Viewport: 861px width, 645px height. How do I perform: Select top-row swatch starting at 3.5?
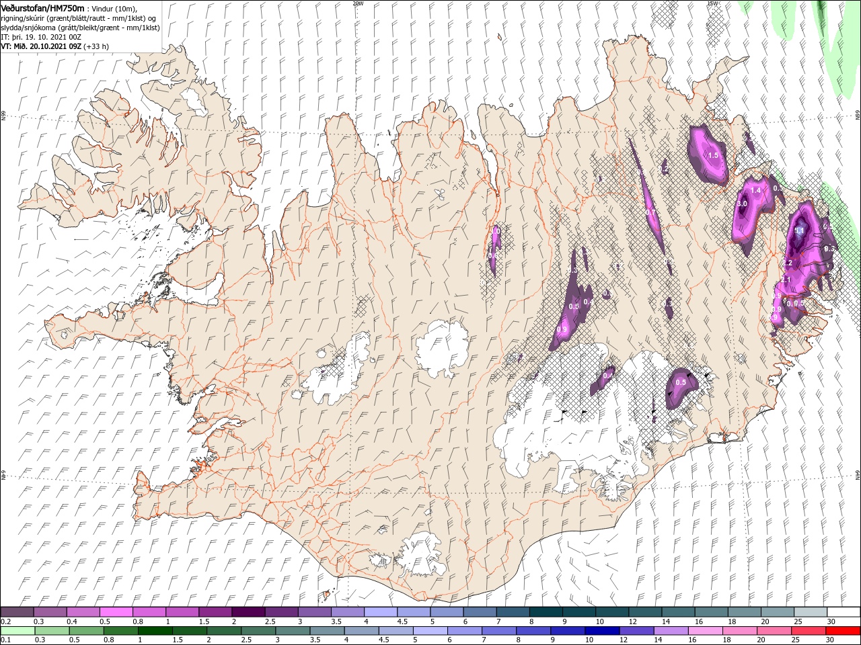coord(347,612)
